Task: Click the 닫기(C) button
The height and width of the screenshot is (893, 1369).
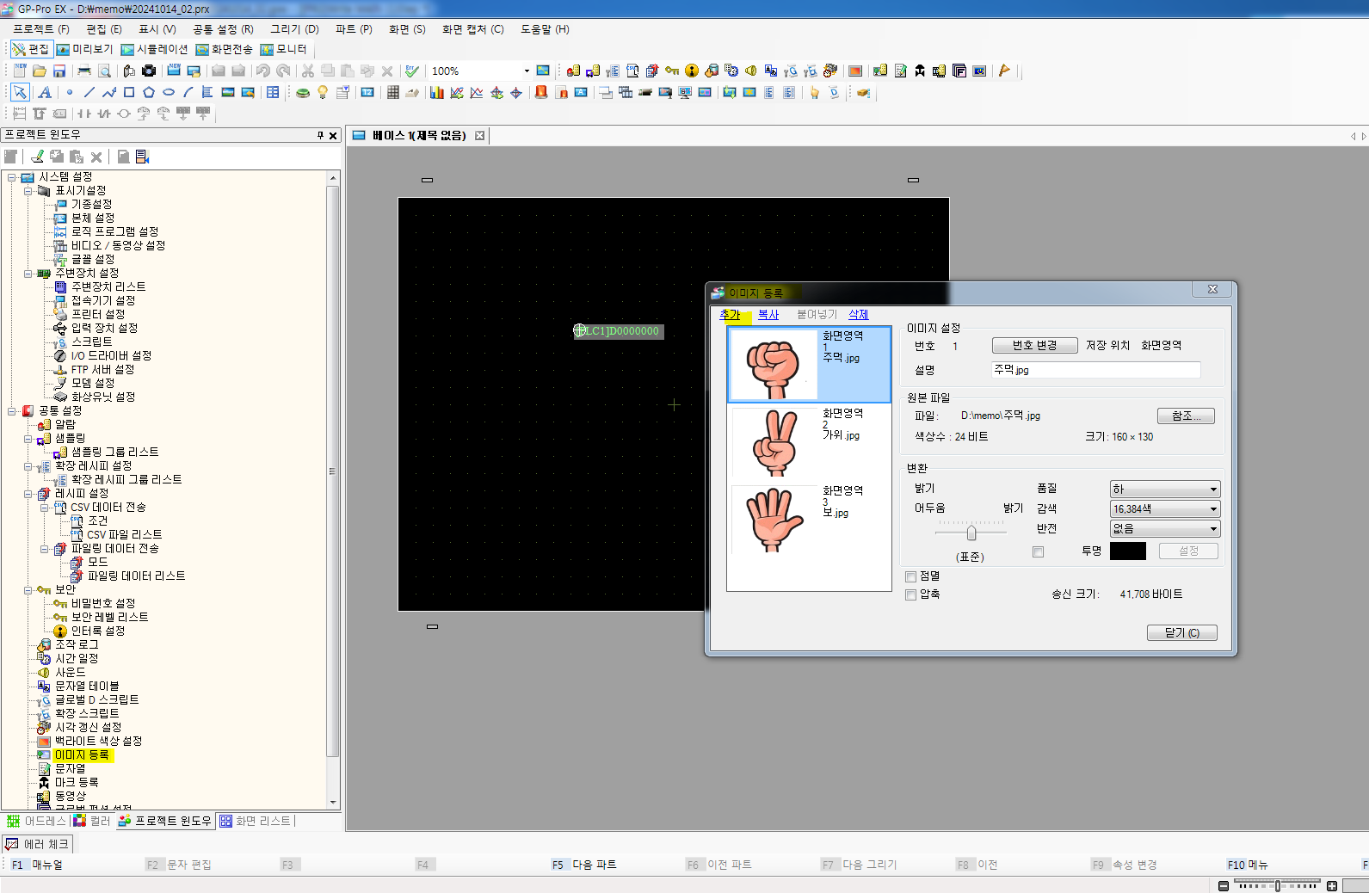Action: [x=1181, y=632]
